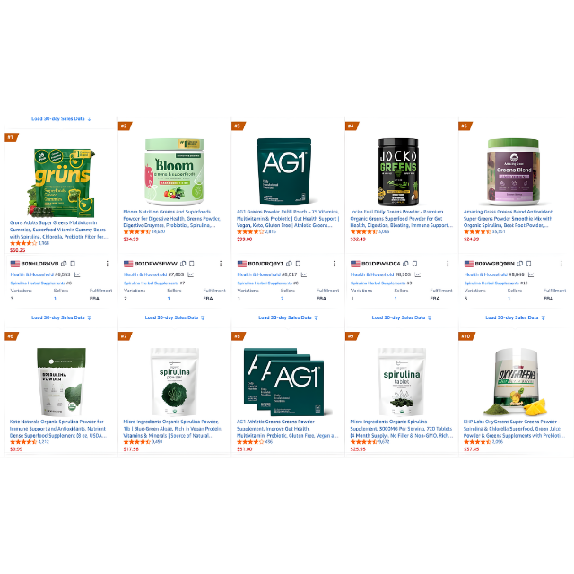Open the AG1 Greens Powder Refill Pouch title
574x574 pixels.
(288, 219)
